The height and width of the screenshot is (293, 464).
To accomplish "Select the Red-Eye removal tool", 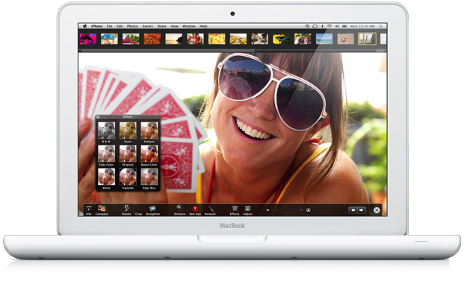I will (195, 210).
